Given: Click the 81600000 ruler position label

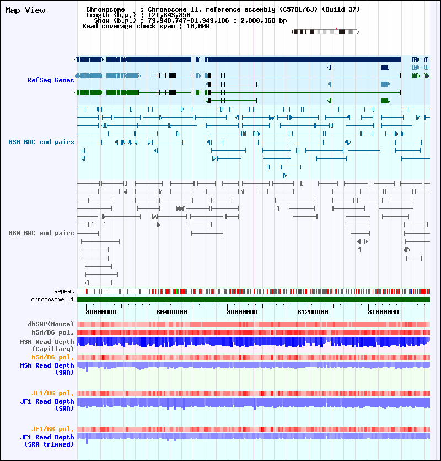Looking at the screenshot, I should tap(383, 312).
